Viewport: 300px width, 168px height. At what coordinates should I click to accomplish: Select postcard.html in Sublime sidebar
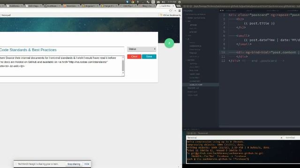pos(196,84)
